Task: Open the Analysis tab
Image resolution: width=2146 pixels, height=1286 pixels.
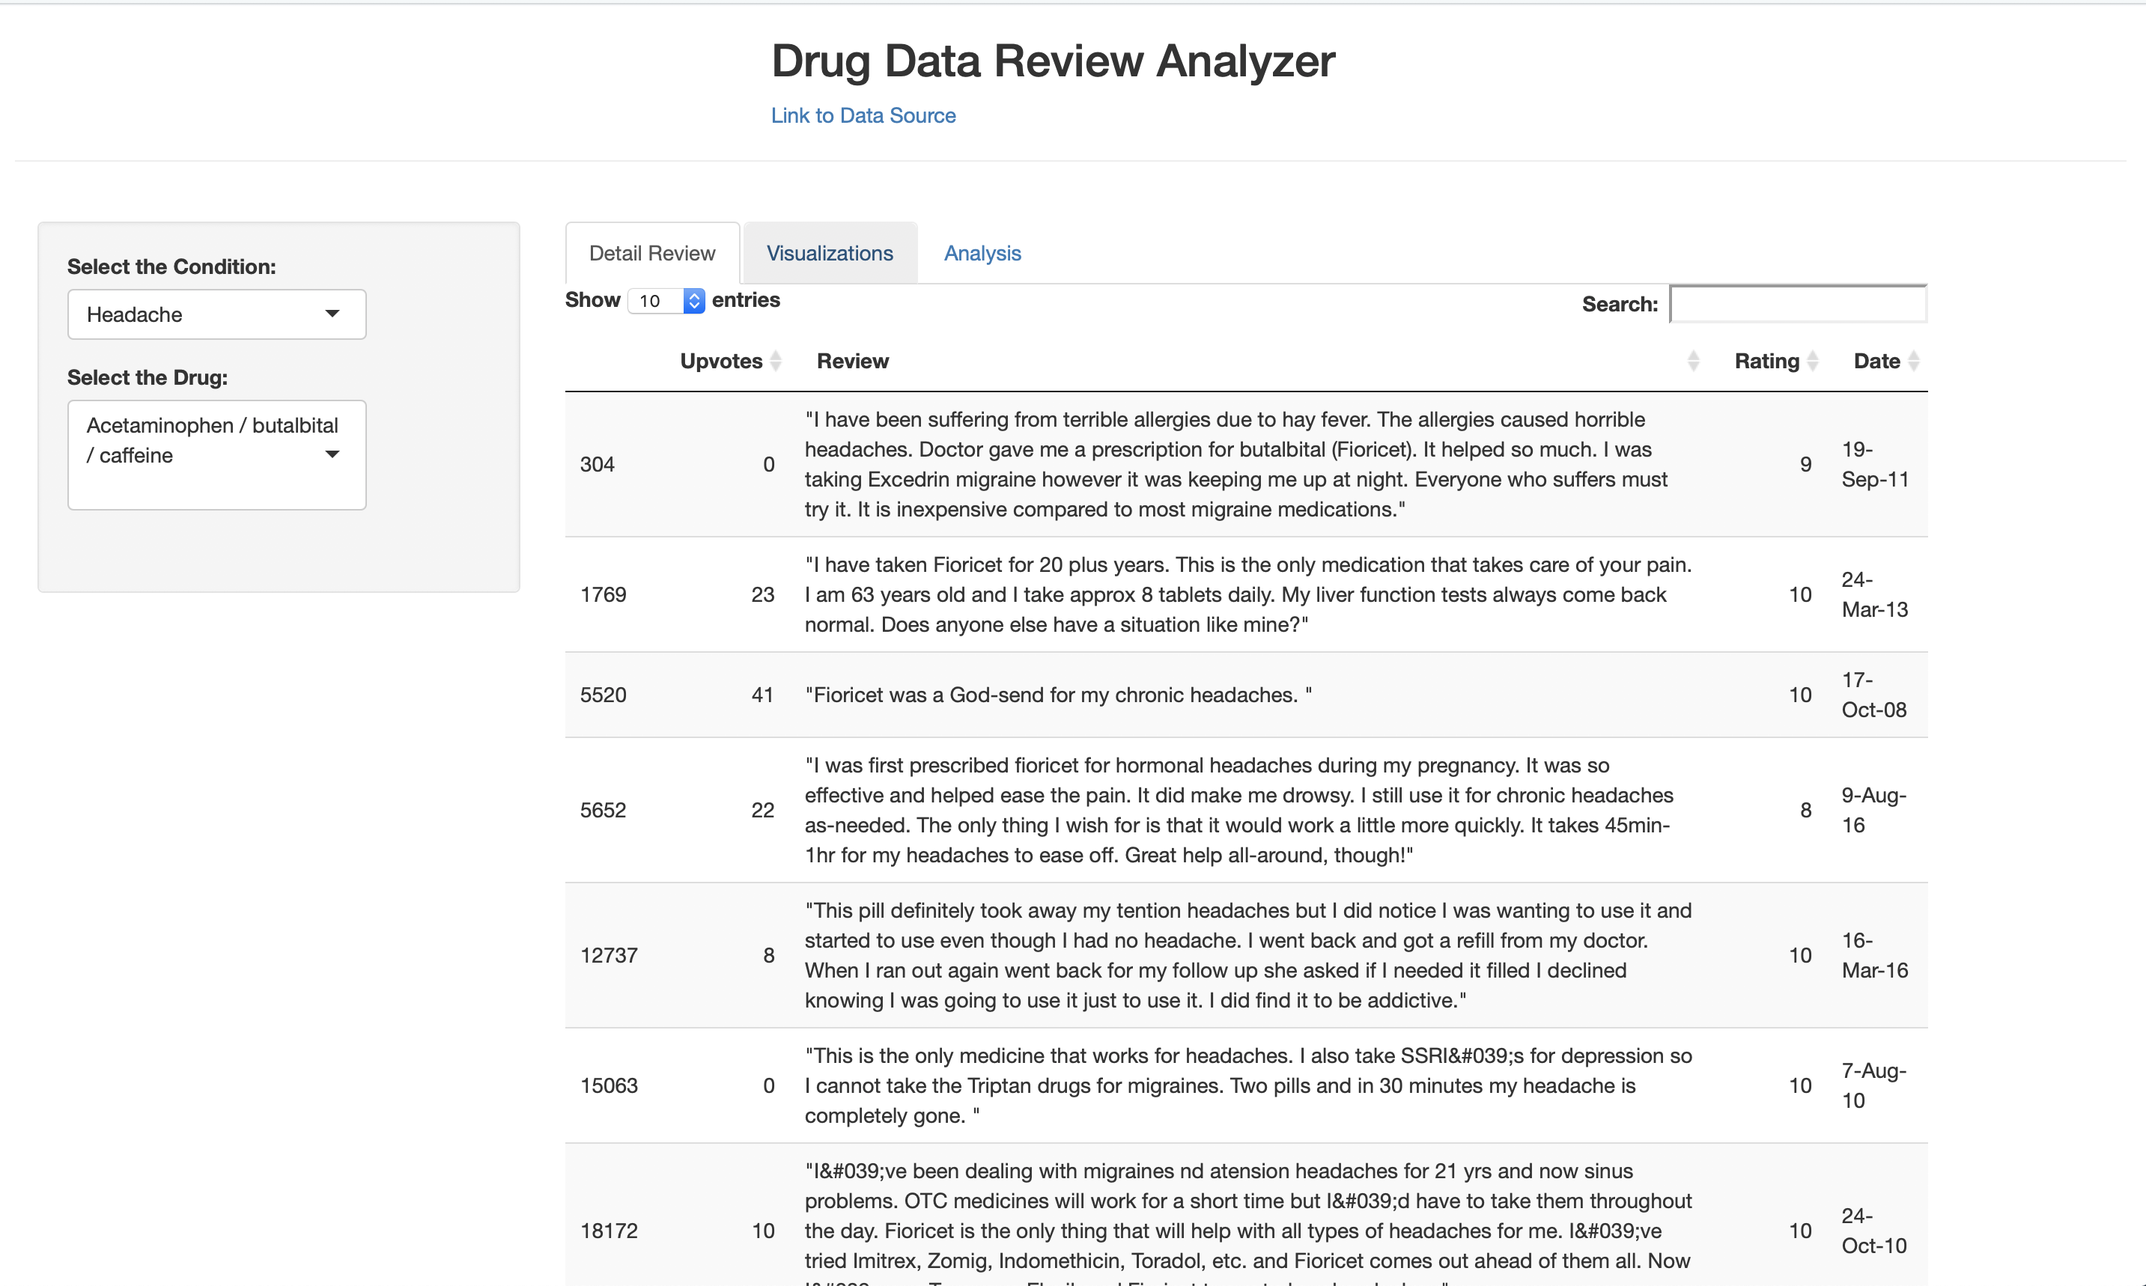Action: pos(982,252)
